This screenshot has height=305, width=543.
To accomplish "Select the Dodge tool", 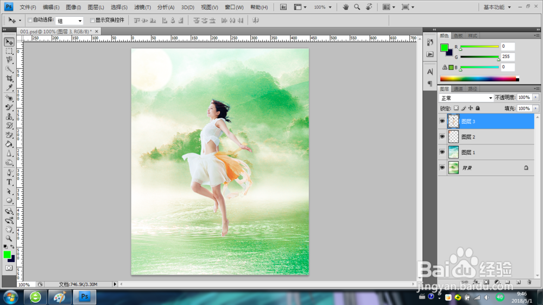I will pos(9,162).
